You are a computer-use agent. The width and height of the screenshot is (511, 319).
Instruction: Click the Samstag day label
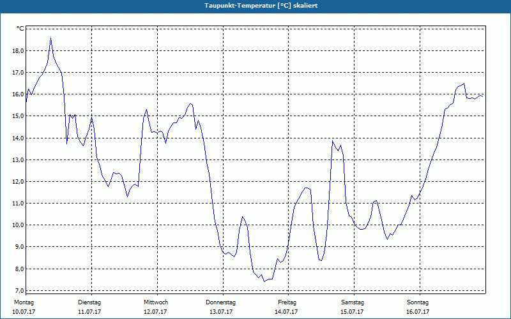tap(353, 302)
